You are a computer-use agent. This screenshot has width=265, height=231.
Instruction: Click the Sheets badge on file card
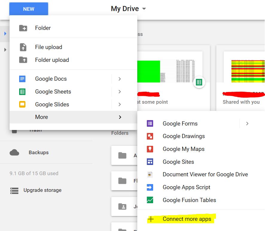point(199,82)
